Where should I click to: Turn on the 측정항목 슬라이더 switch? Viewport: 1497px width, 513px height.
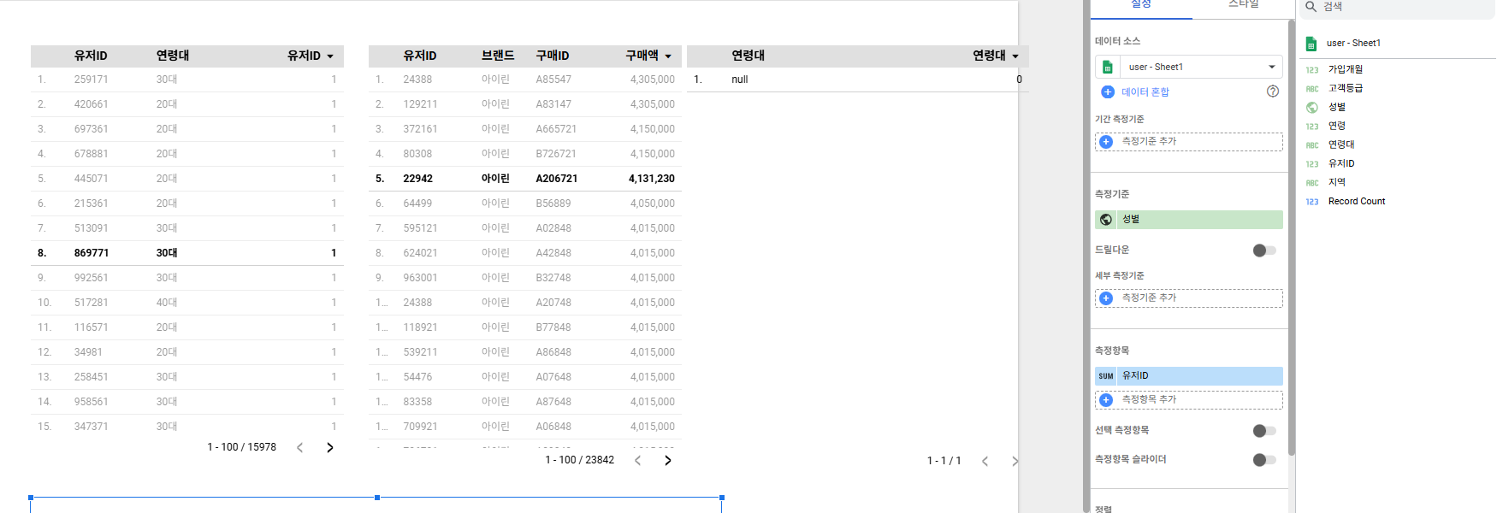click(1264, 460)
